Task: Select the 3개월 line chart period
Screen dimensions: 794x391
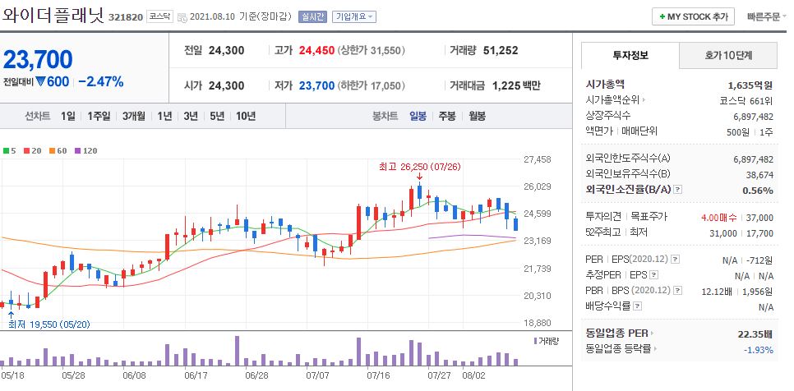Action: click(x=134, y=116)
